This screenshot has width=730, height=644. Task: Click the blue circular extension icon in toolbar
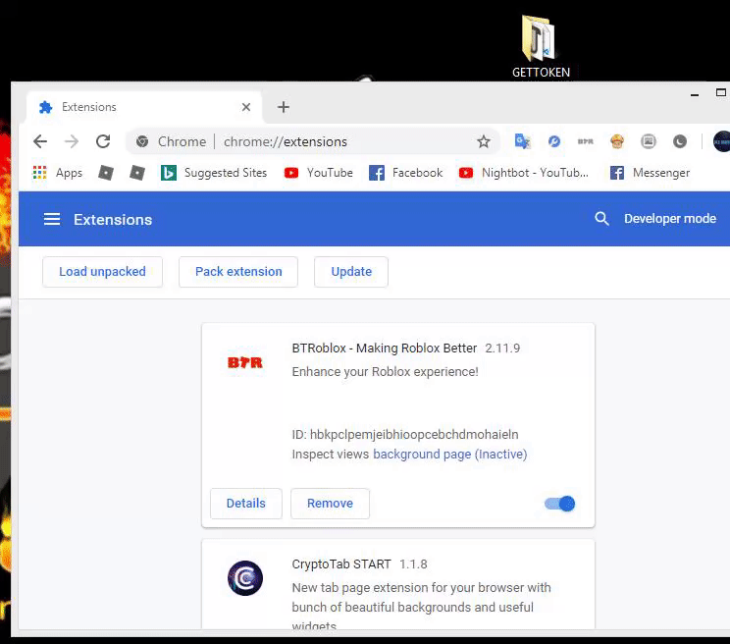coord(554,141)
